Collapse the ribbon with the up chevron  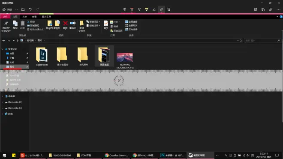click(277, 17)
